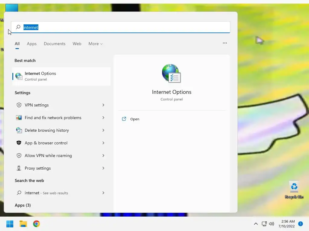Open volume control tray icon
309x231 pixels.
tap(272, 224)
